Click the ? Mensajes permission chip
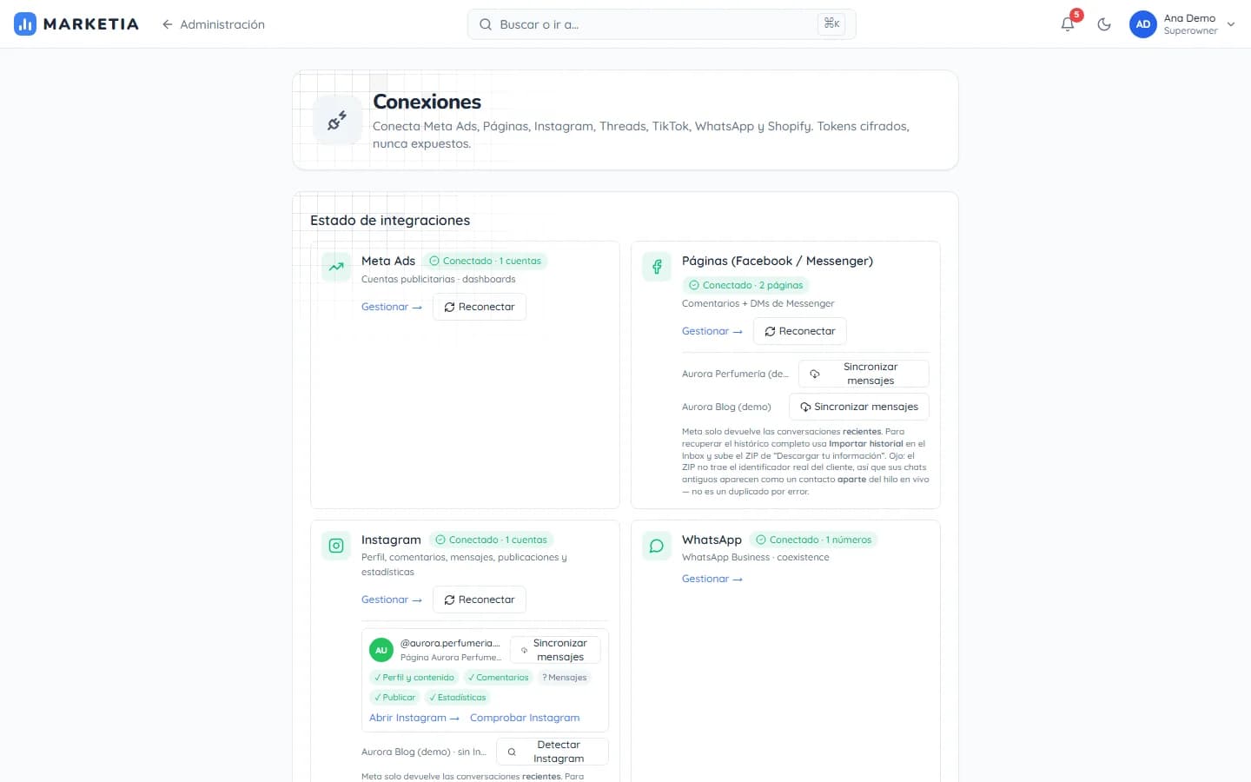Image resolution: width=1251 pixels, height=782 pixels. [565, 678]
